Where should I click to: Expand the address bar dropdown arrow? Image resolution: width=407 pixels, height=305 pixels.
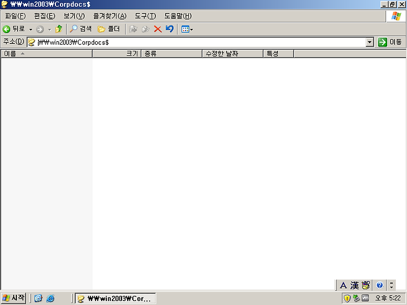pos(369,42)
